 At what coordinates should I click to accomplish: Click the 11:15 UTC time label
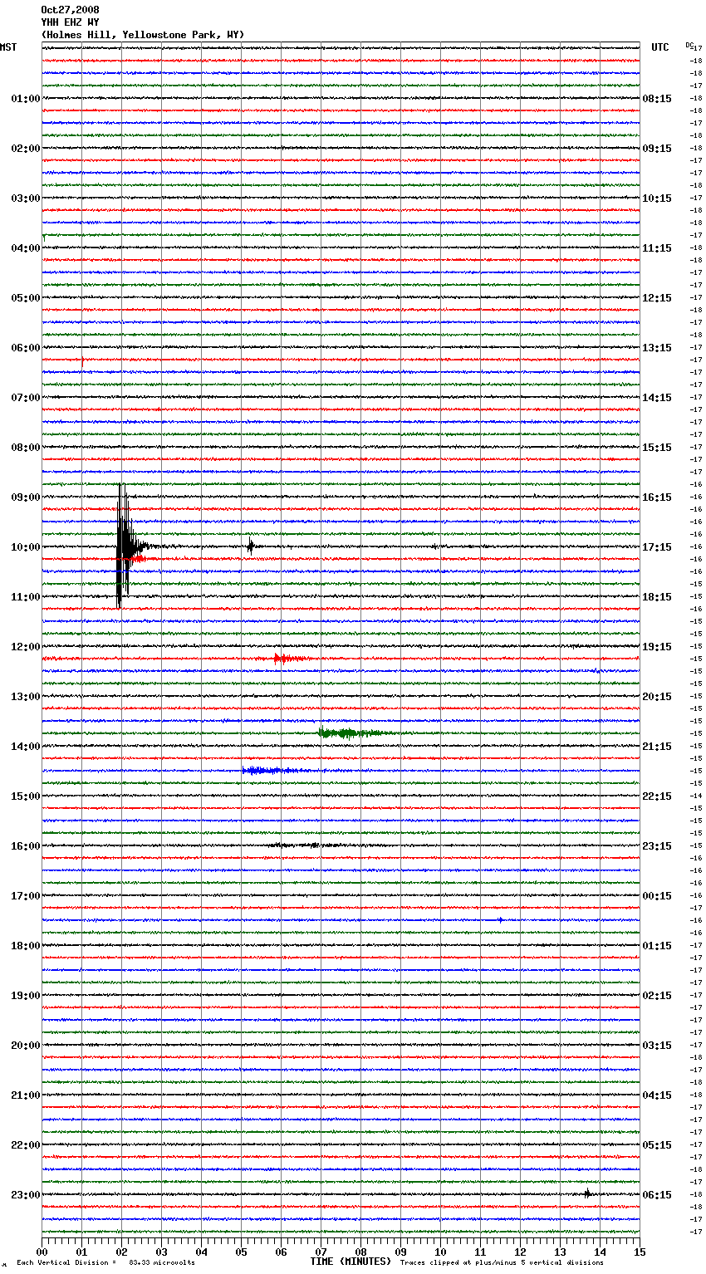tap(657, 248)
